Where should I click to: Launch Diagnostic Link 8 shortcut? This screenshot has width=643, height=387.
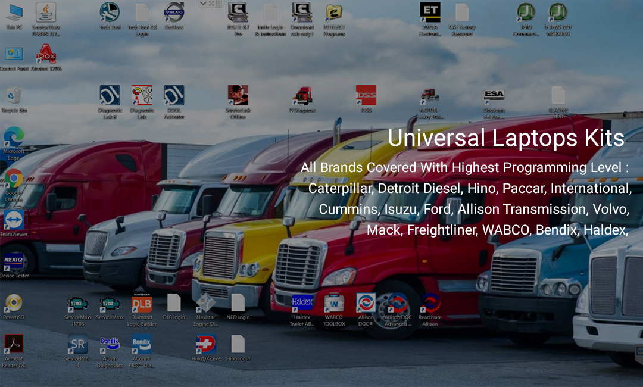[x=110, y=102]
